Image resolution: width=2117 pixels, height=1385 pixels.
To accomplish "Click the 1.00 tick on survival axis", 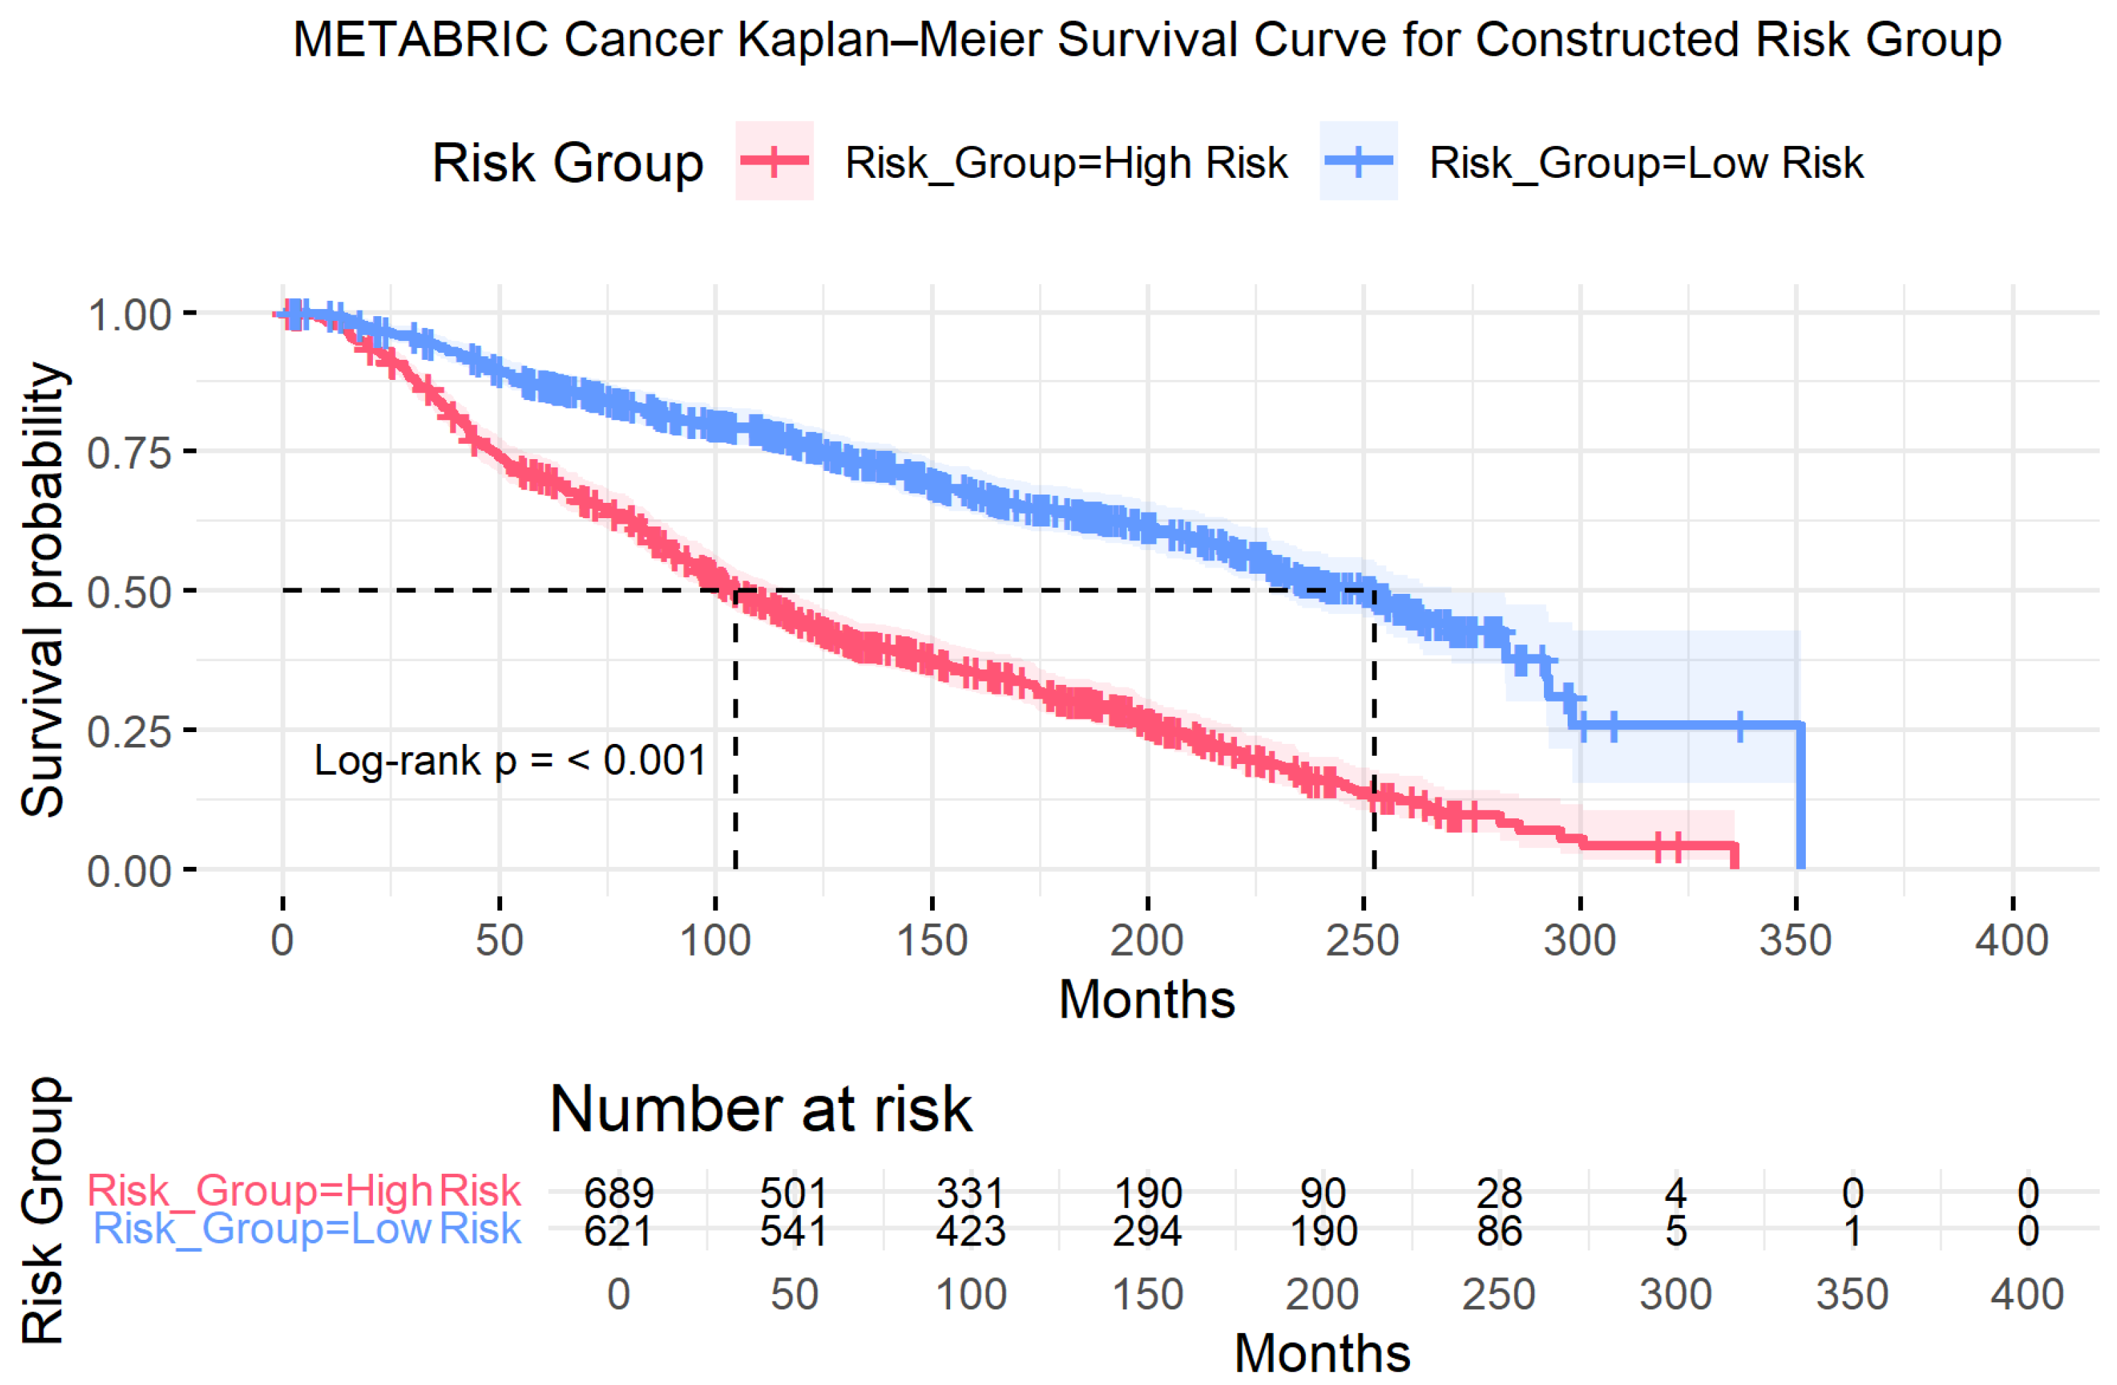I will (129, 315).
